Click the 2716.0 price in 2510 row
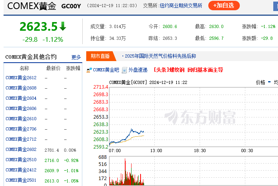 (52, 160)
